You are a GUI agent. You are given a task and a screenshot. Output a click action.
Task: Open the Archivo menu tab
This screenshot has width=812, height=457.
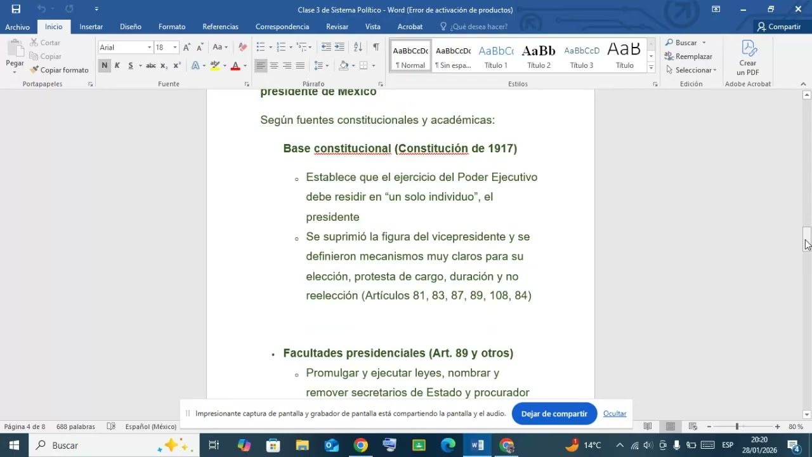18,27
